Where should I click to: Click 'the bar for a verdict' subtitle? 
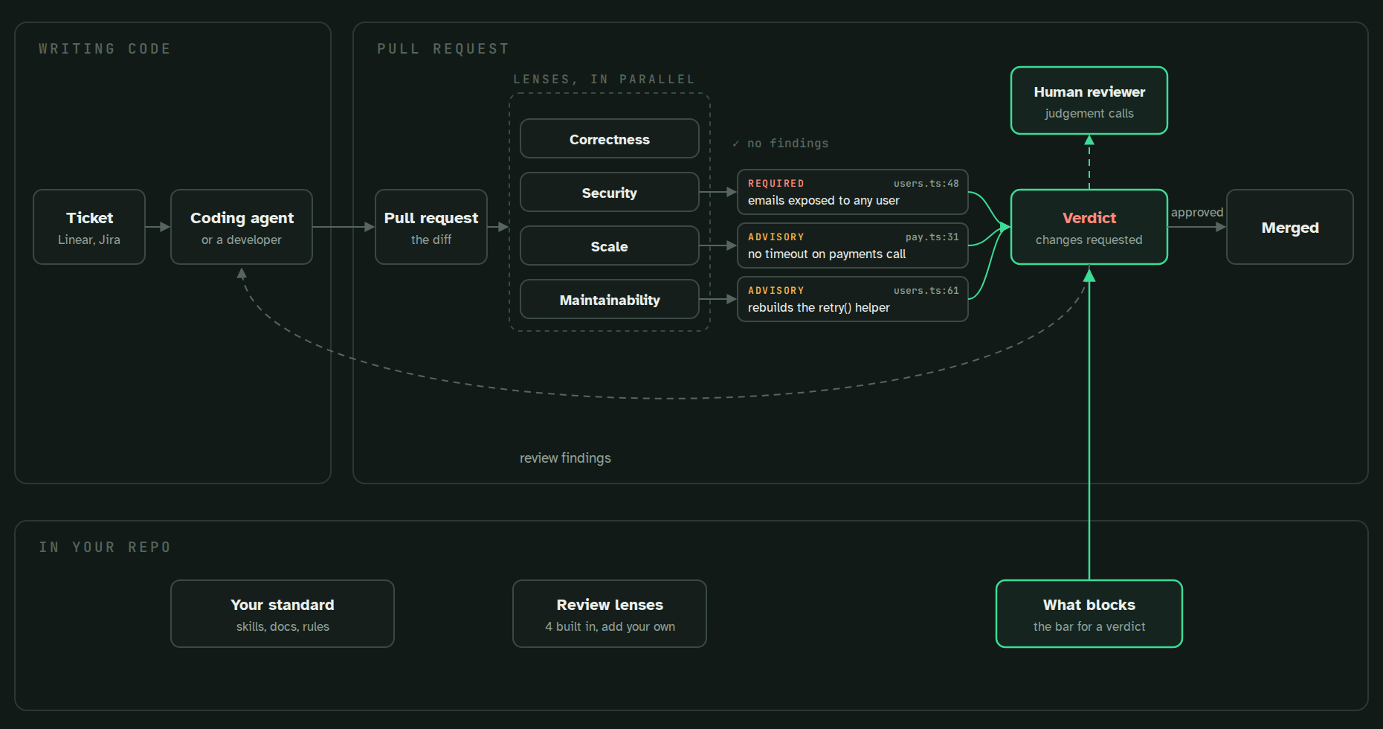click(x=1089, y=626)
